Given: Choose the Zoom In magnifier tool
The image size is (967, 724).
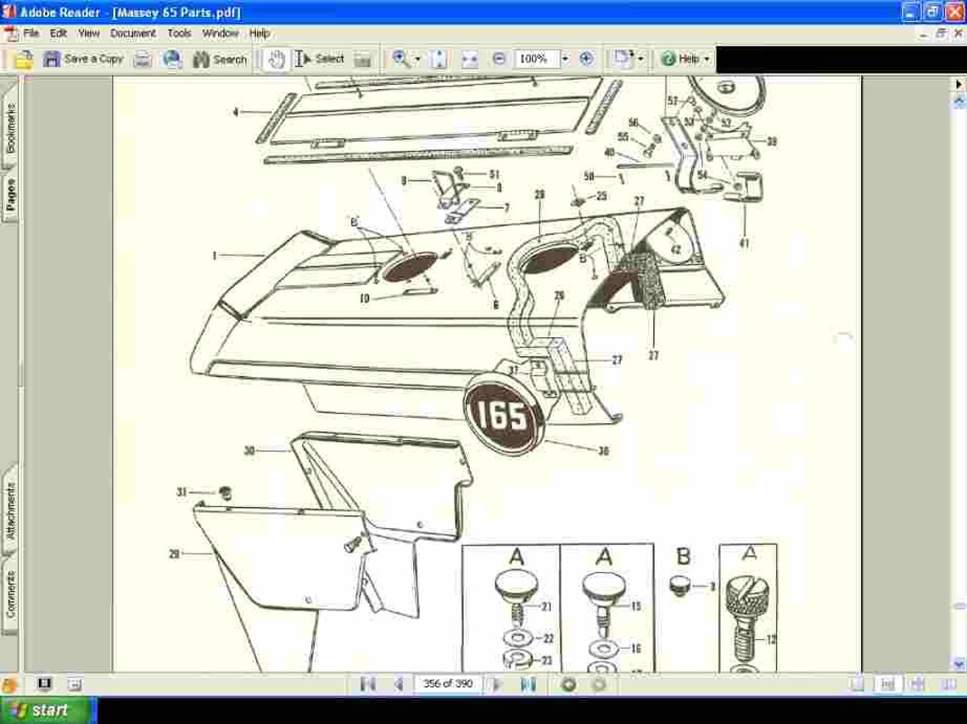Looking at the screenshot, I should point(401,59).
